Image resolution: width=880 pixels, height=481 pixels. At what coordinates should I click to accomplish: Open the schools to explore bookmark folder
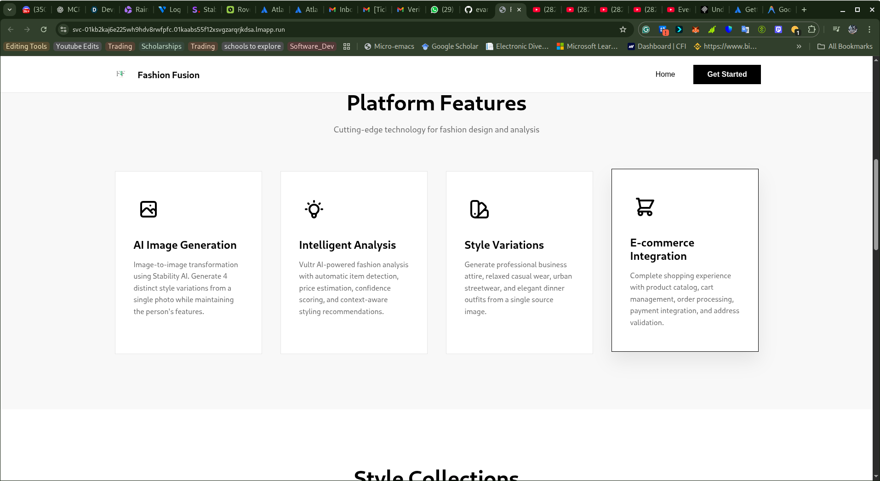252,46
